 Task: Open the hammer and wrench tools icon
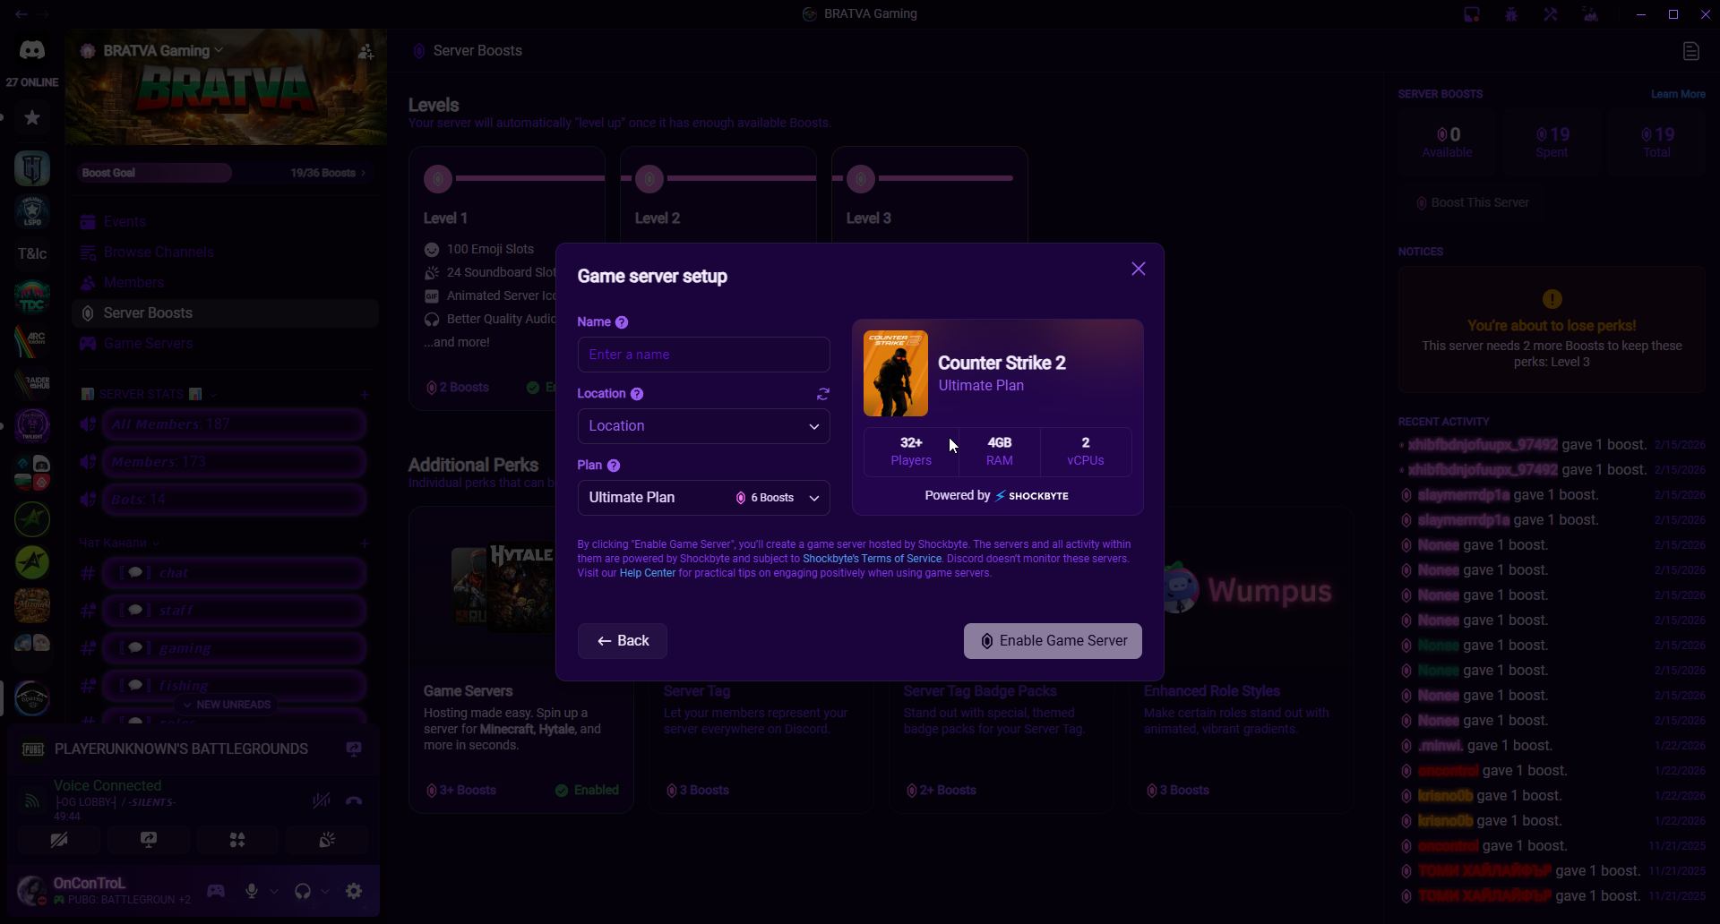click(1551, 14)
